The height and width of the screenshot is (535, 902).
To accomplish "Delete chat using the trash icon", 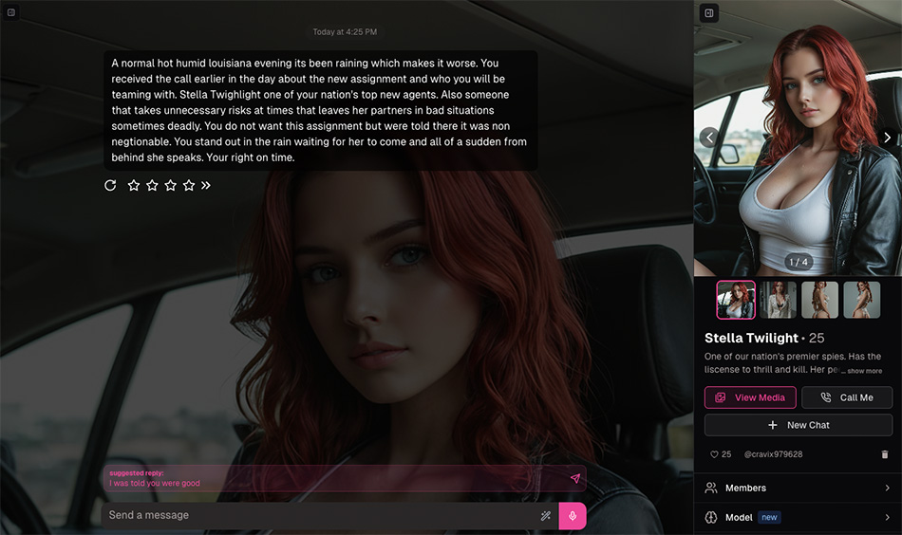I will 885,454.
